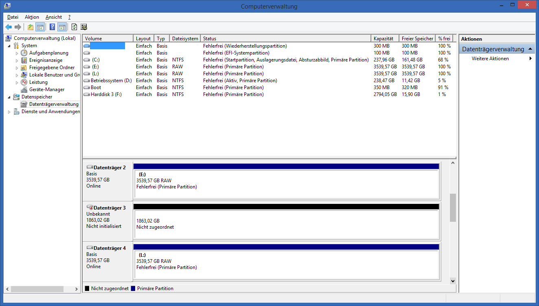539x306 pixels.
Task: Select the Betriebssystem (D:) volume row
Action: (x=269, y=81)
